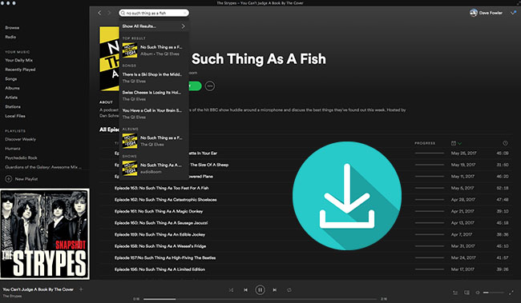Open Recently Played
Viewport: 521px width, 303px height.
click(x=20, y=70)
